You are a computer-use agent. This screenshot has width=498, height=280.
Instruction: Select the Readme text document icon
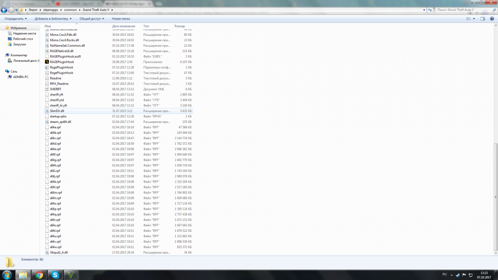point(47,78)
